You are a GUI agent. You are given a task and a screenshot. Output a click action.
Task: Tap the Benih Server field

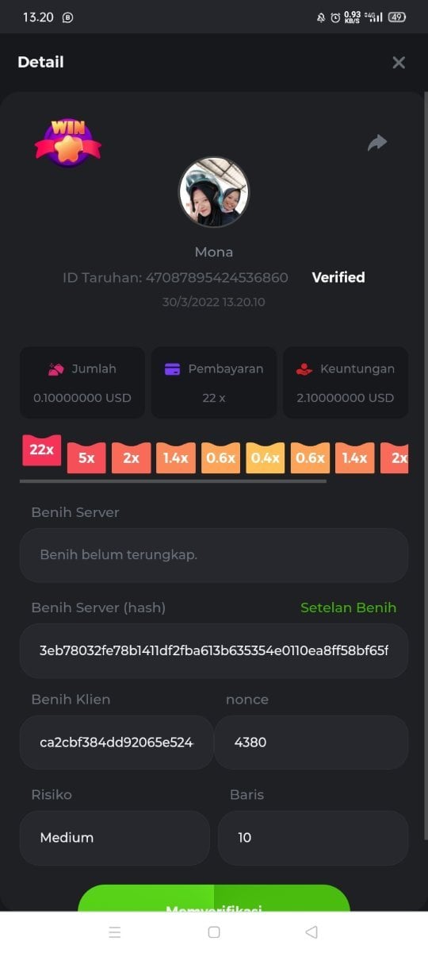coord(214,555)
